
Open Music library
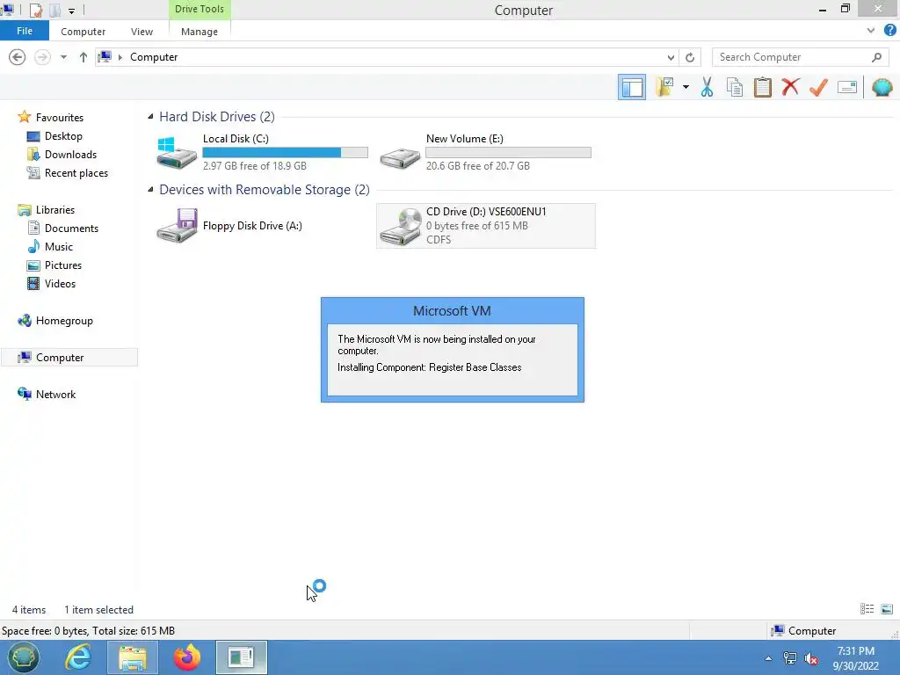(x=59, y=246)
